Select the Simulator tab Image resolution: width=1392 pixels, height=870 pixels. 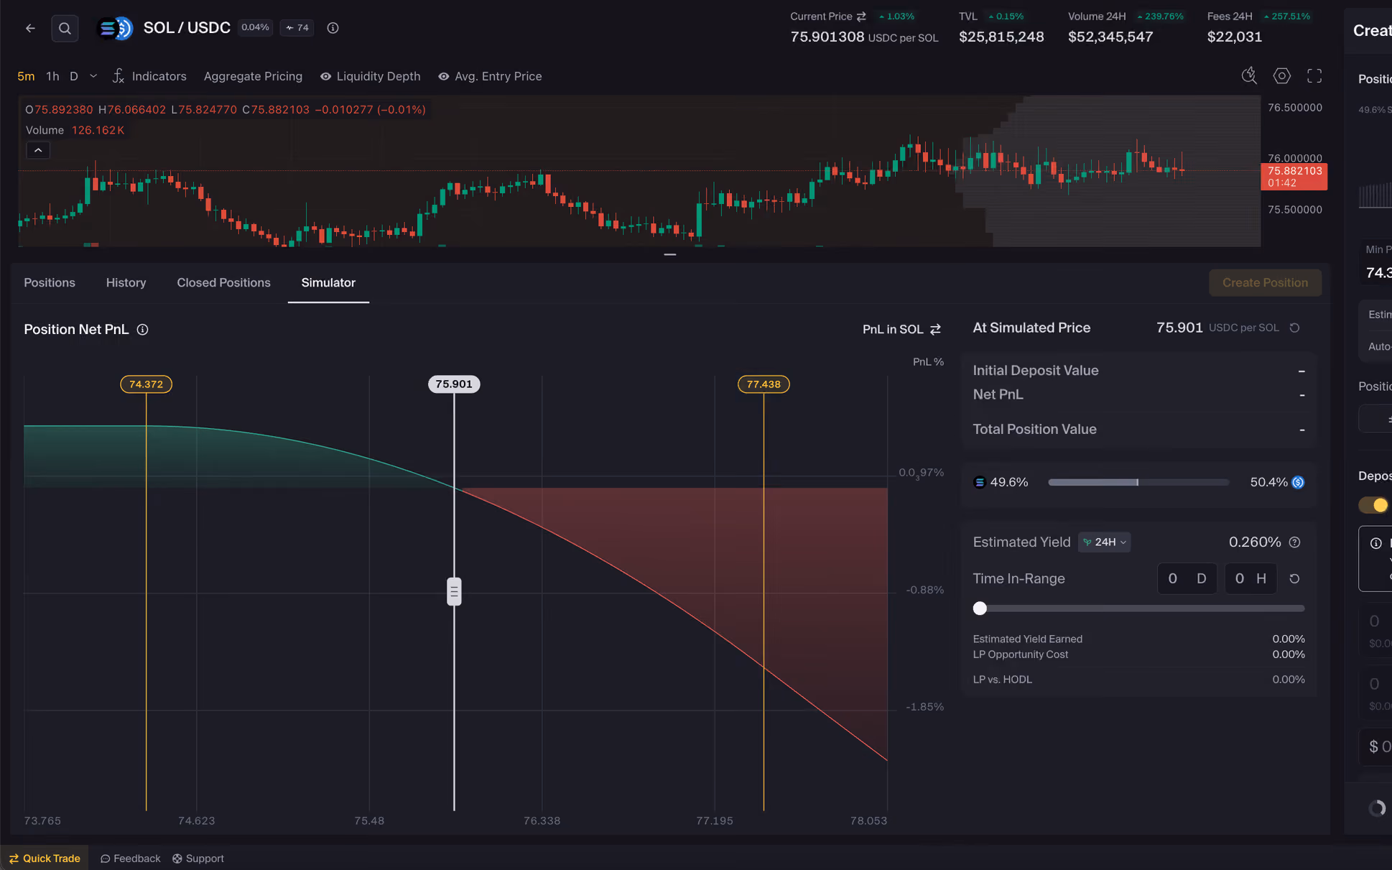(328, 283)
